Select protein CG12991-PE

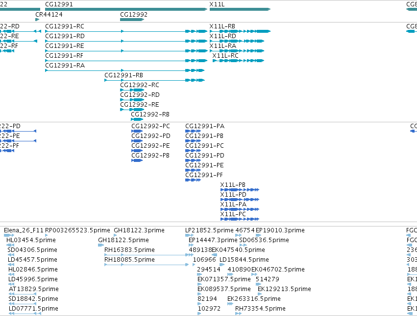click(193, 171)
